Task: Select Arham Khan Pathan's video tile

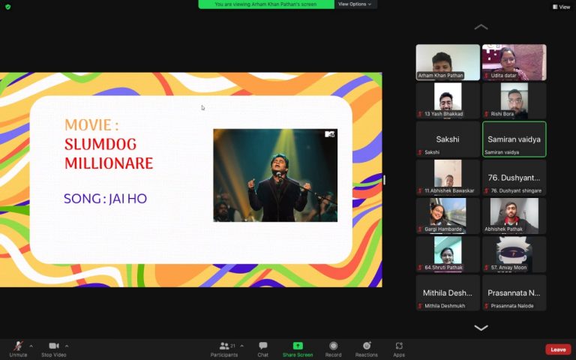Action: click(x=448, y=62)
